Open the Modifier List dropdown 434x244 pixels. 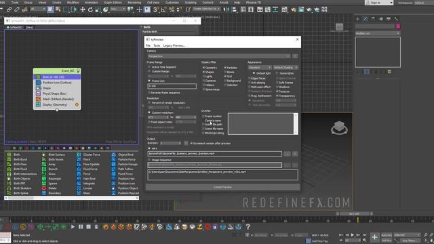pos(378,33)
